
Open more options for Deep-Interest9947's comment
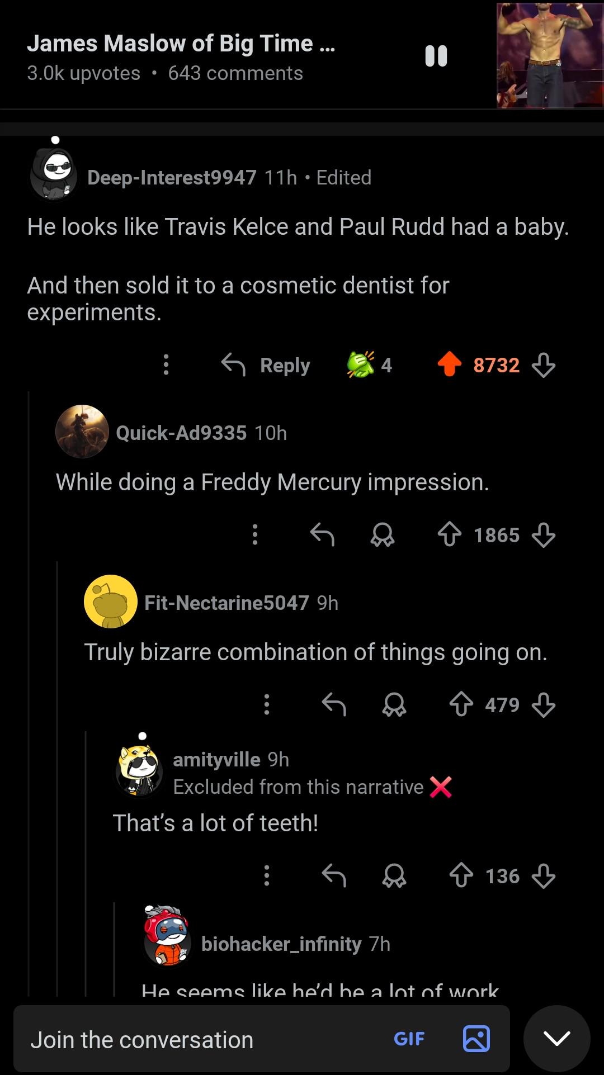pos(166,364)
